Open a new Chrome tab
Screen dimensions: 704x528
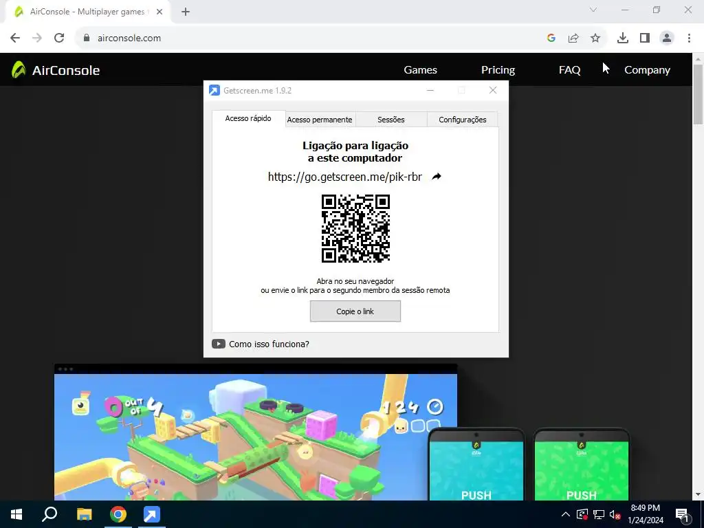pos(186,12)
